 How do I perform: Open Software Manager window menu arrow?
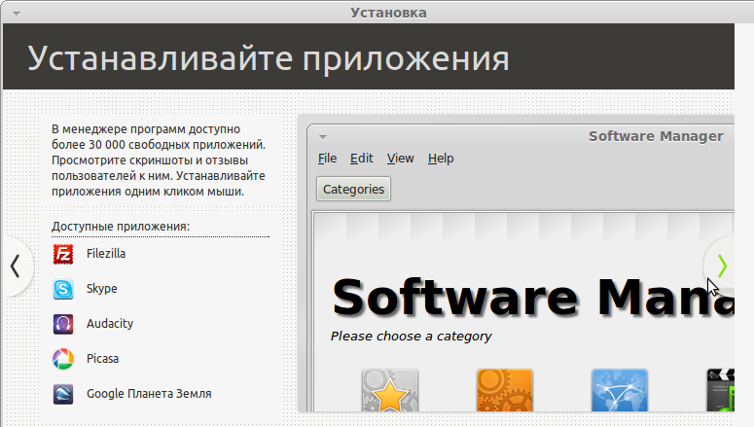click(x=323, y=137)
